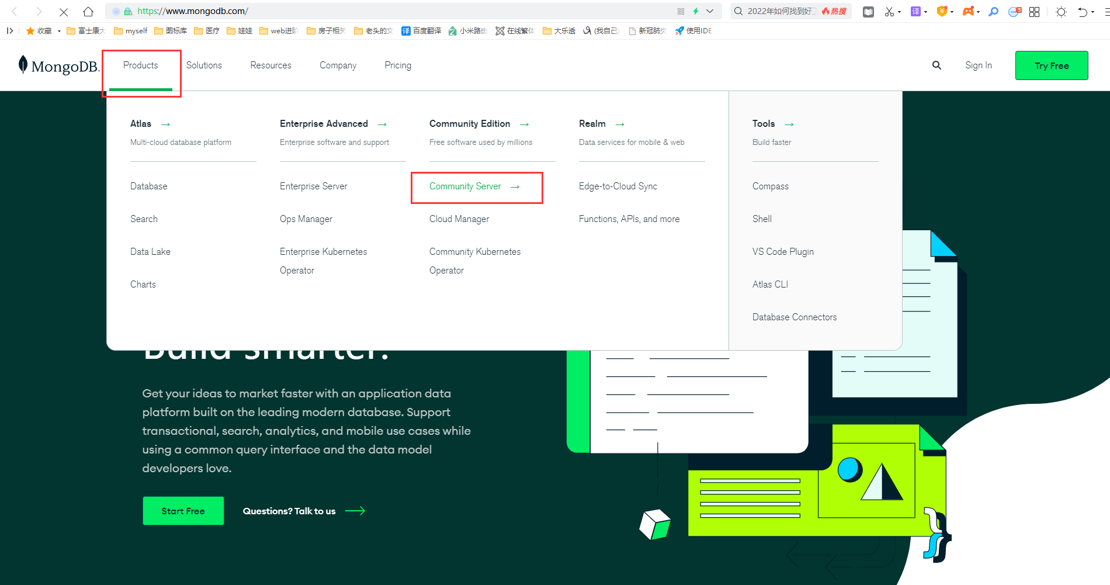Screen dimensions: 1110x585
Task: Click the QR code icon in address bar
Action: [681, 11]
